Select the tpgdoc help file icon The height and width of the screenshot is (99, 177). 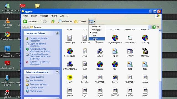point(115,78)
